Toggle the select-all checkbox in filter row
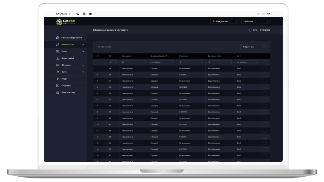This screenshot has width=324, height=182. (264, 62)
